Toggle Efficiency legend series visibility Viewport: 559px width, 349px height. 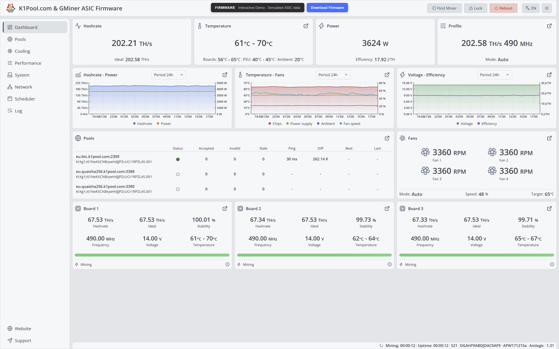(x=487, y=124)
